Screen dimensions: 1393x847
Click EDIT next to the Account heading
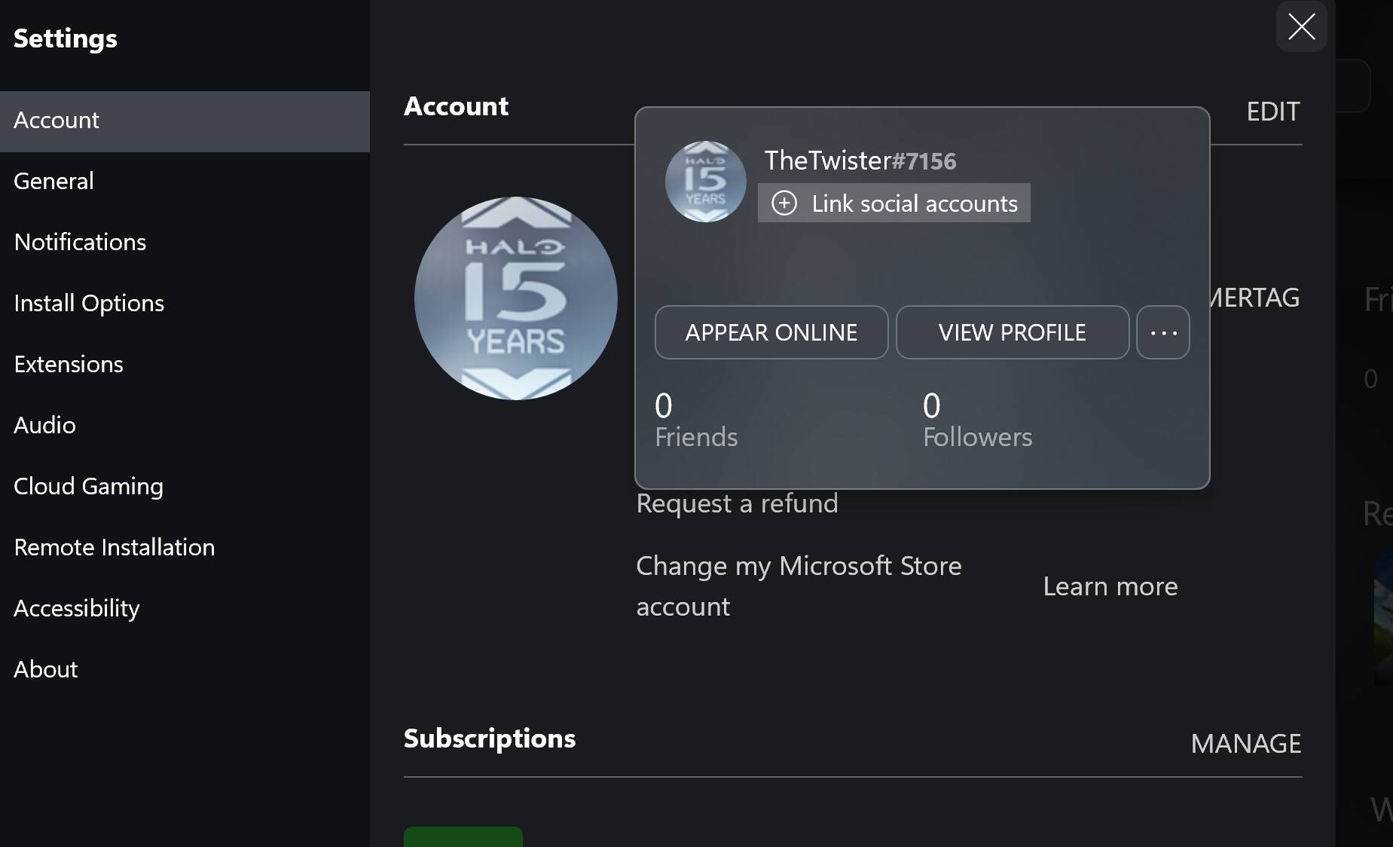(1272, 112)
